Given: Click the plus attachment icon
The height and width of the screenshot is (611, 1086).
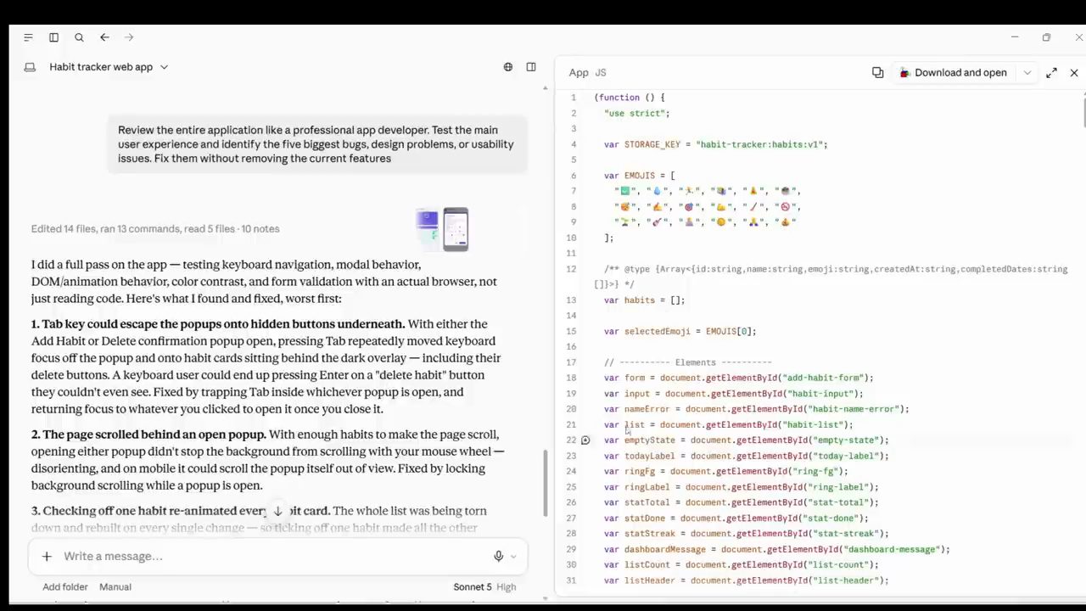Looking at the screenshot, I should [47, 557].
